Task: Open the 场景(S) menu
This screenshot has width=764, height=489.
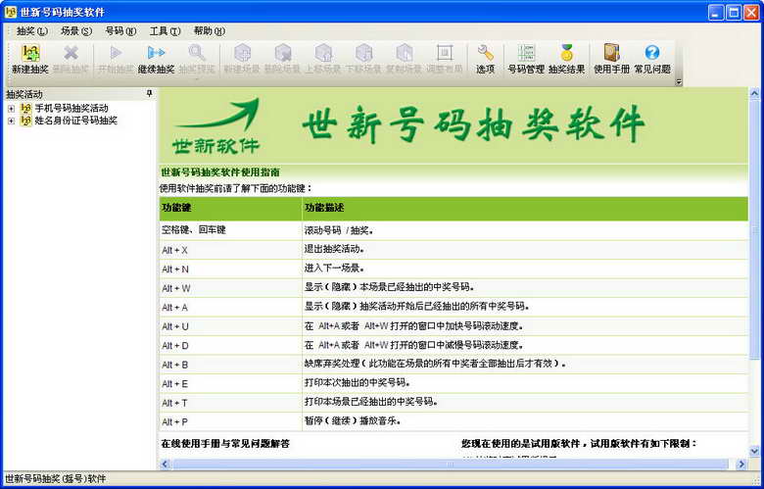Action: 76,31
